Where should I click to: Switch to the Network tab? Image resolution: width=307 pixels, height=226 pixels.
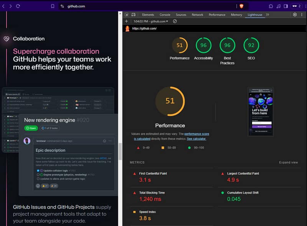pyautogui.click(x=197, y=15)
